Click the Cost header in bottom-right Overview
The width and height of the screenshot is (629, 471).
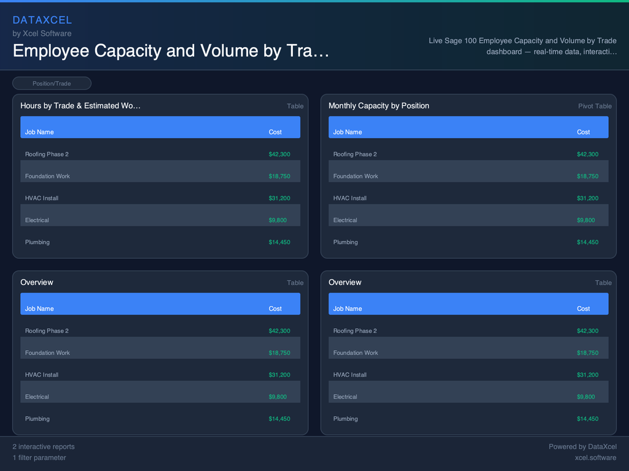583,308
